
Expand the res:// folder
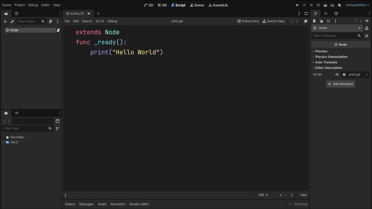coord(3,142)
